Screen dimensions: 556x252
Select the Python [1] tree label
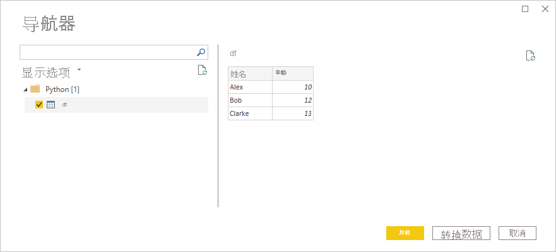tap(62, 89)
